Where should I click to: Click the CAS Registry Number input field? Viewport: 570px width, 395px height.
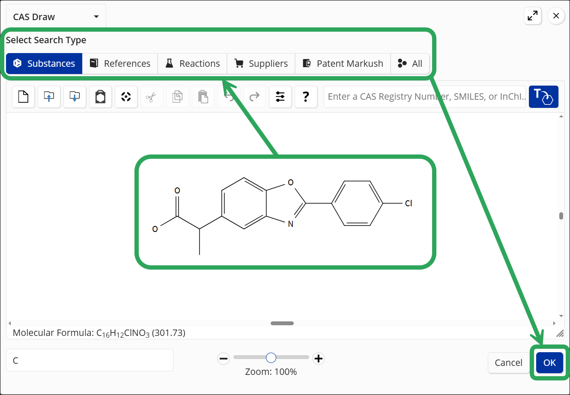tap(425, 97)
